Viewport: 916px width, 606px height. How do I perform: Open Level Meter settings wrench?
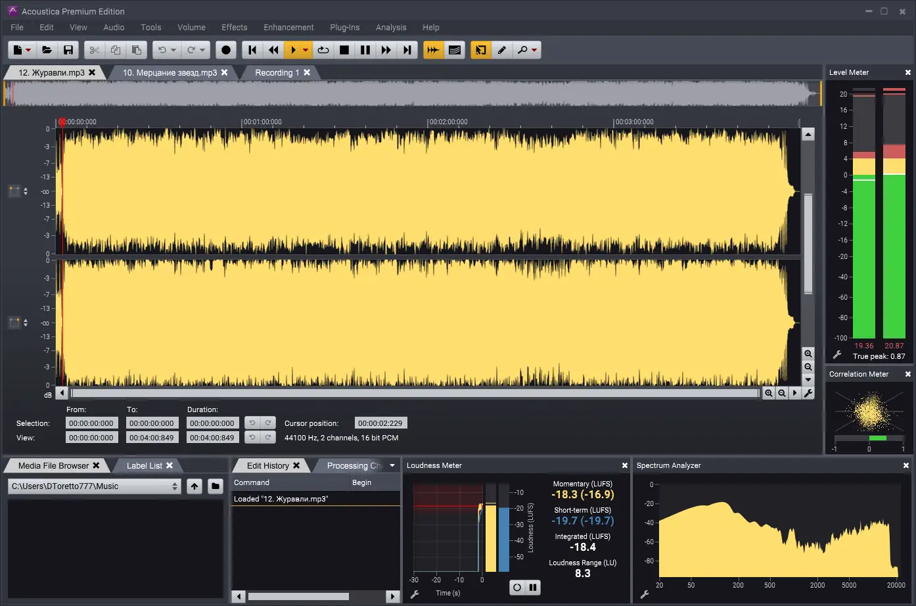pos(837,355)
